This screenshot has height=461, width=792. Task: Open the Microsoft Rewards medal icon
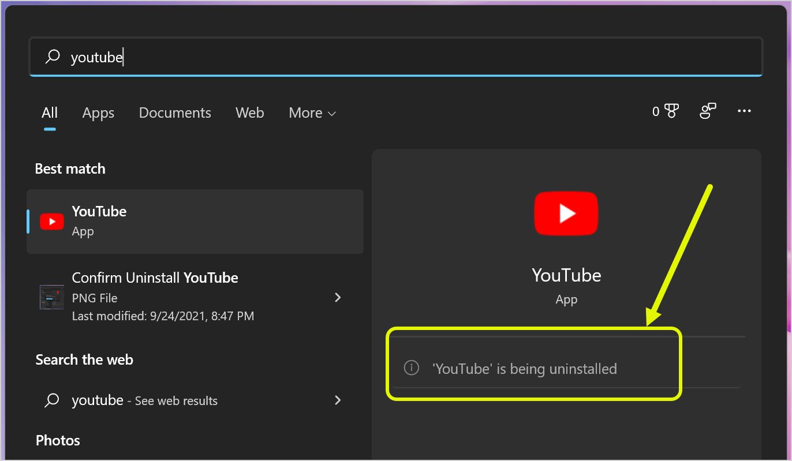tap(671, 111)
